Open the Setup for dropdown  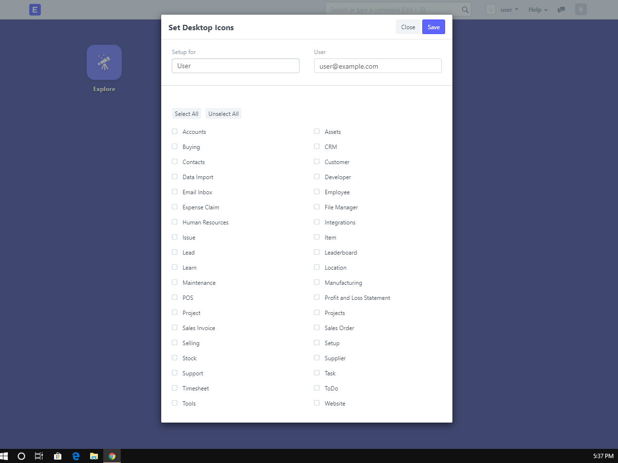tap(236, 66)
